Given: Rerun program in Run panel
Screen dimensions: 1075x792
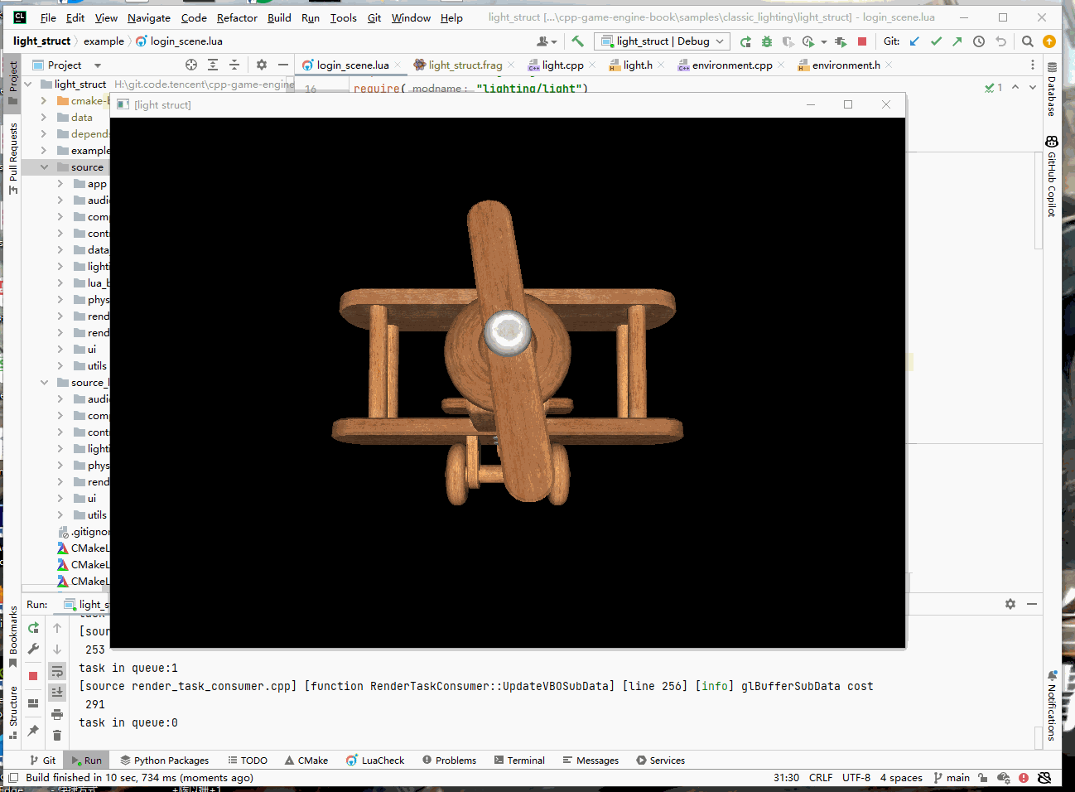Looking at the screenshot, I should tap(33, 628).
